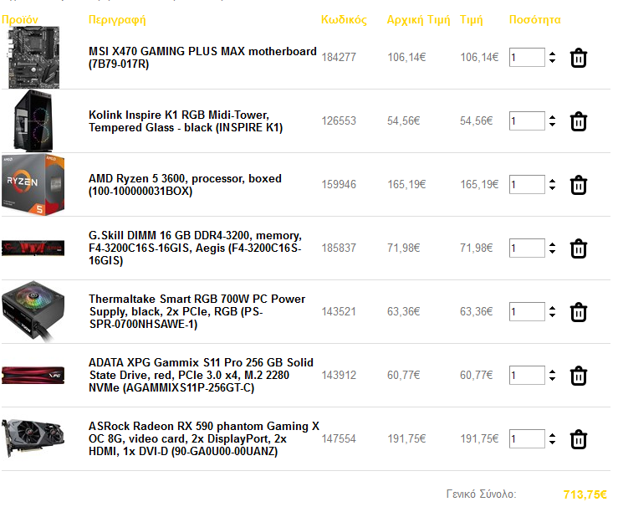Viewport: 618px width, 507px height.
Task: Increase quantity of ASRock Radeon RX 590
Action: click(552, 436)
